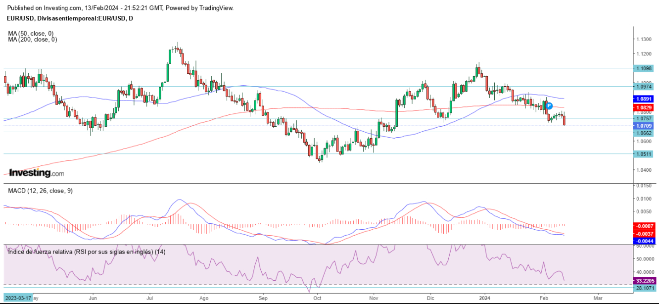The width and height of the screenshot is (659, 304).
Task: Select the blue -0.0044 MACD value tag
Action: [x=643, y=241]
